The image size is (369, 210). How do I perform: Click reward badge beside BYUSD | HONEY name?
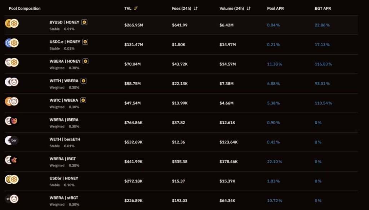pos(84,22)
